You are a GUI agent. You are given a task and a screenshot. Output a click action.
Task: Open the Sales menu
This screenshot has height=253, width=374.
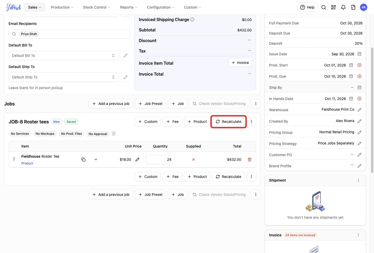(x=35, y=7)
